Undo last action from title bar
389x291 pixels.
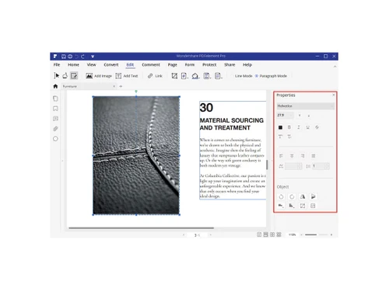(x=76, y=56)
